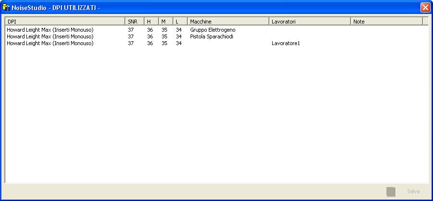Screen dimensions: 433x201
Task: Click M value 35 in Gruppo Elettrogeno row
Action: [x=164, y=30]
